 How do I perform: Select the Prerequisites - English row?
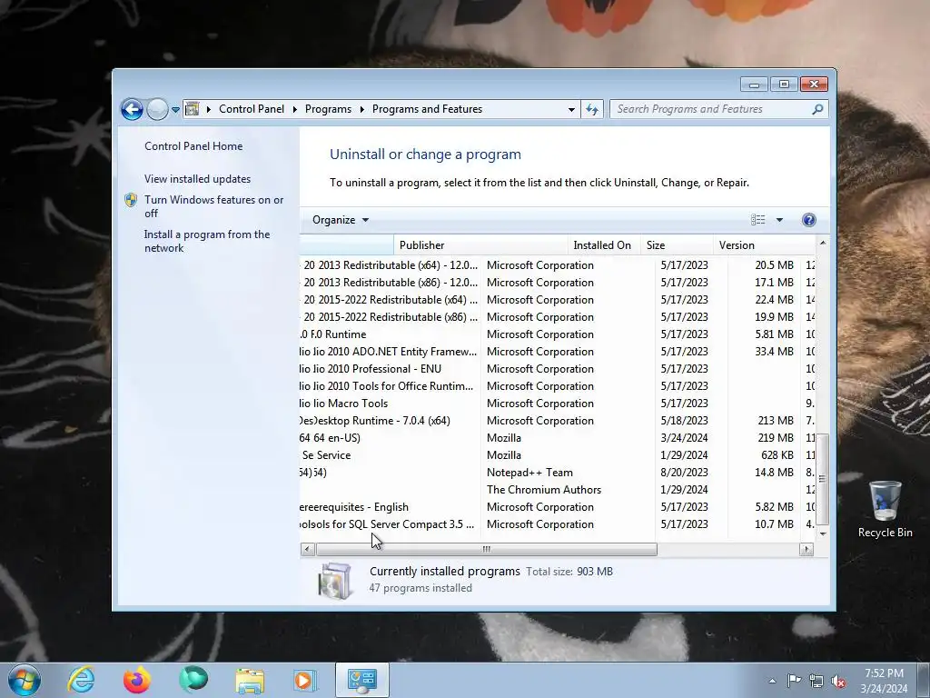[558, 507]
